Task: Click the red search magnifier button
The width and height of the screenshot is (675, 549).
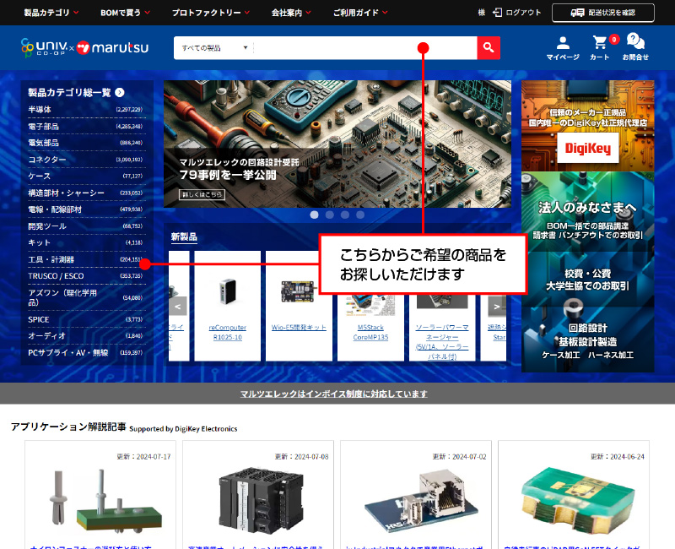Action: [x=489, y=47]
